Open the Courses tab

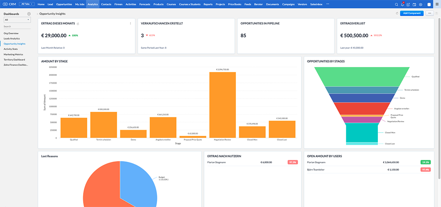(x=171, y=5)
